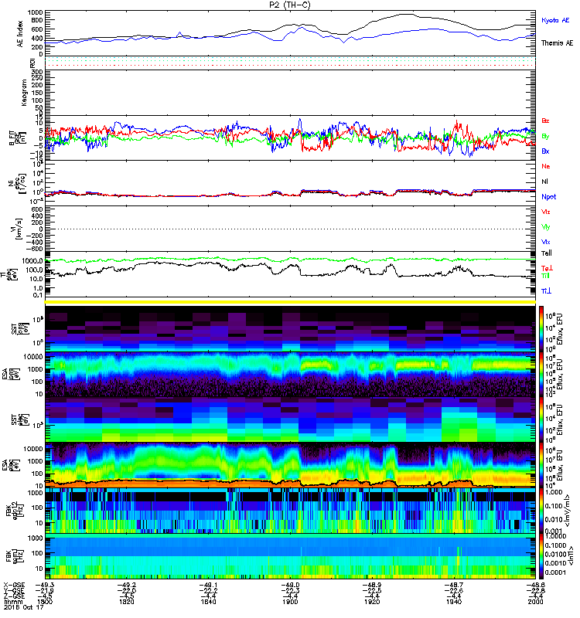580x618 pixels.
Task: Click the Y-GSE row label
Action: click(x=14, y=591)
